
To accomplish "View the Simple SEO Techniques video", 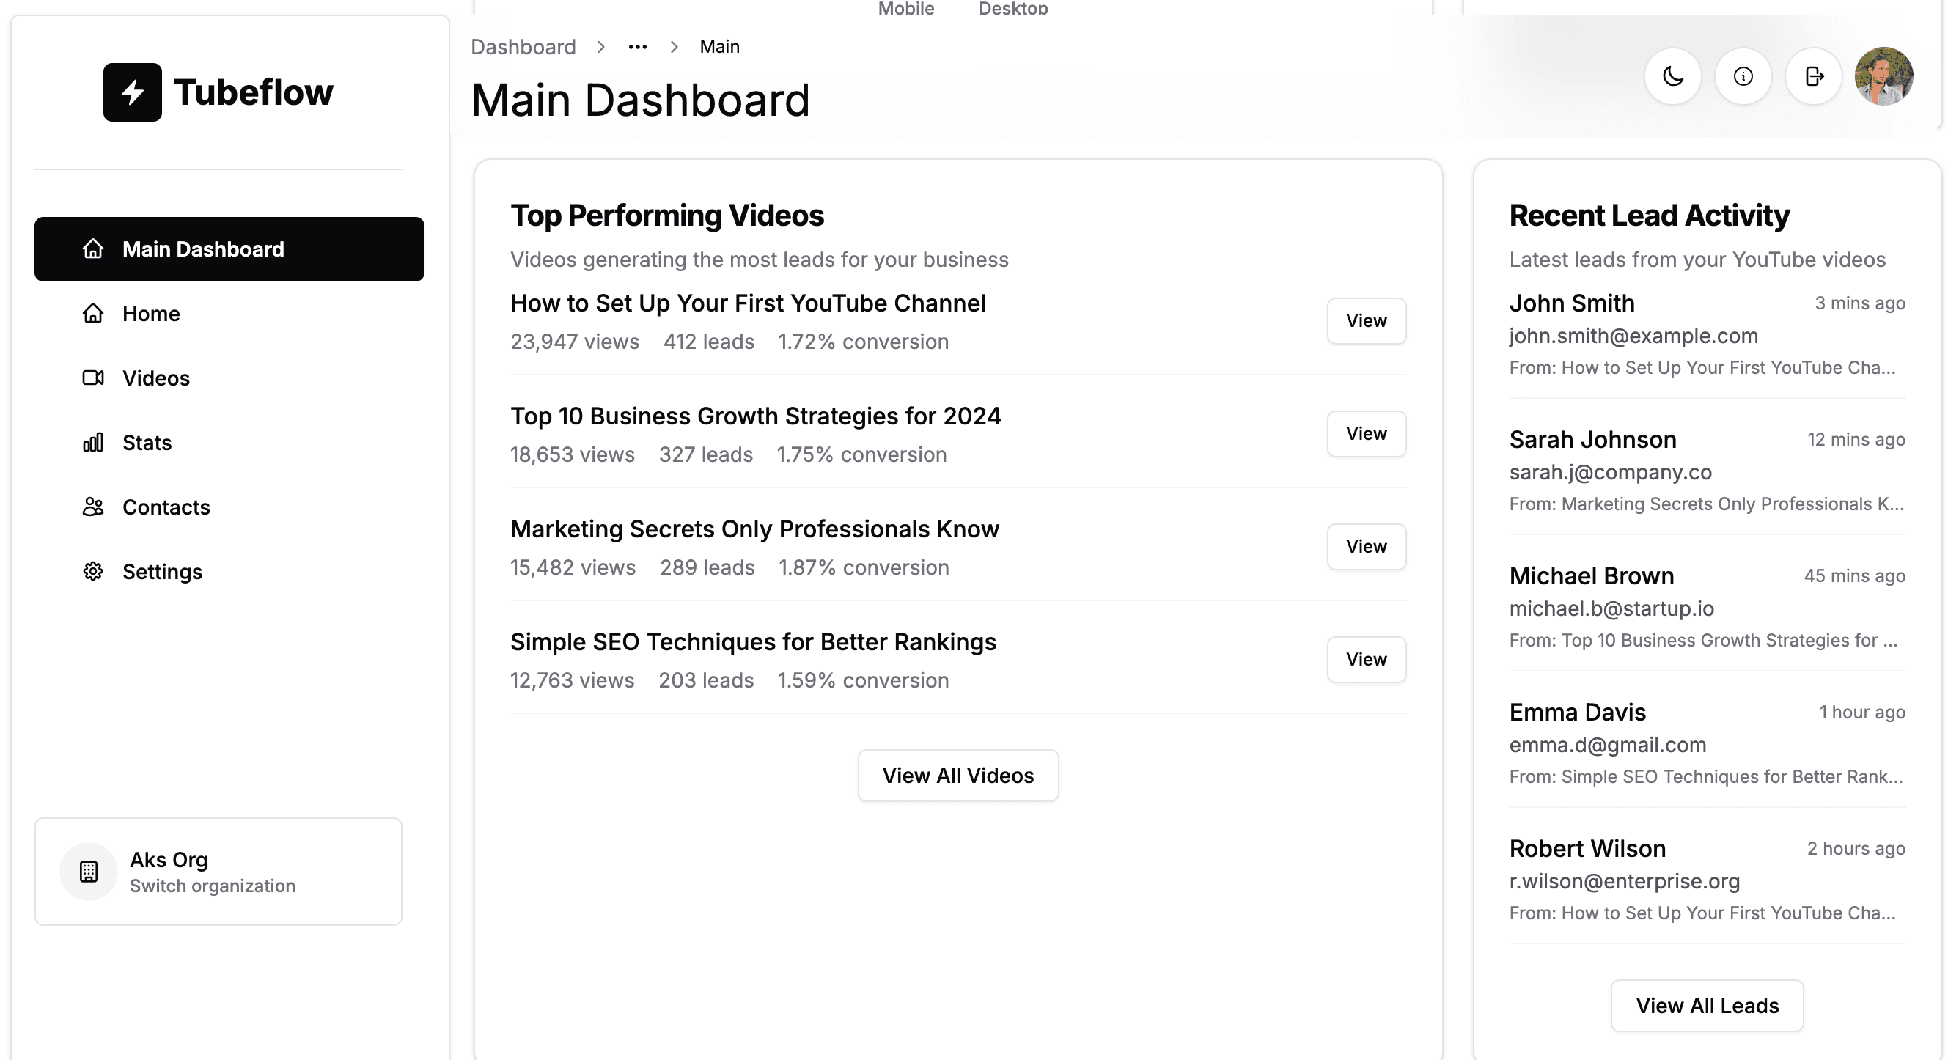I will point(1366,659).
